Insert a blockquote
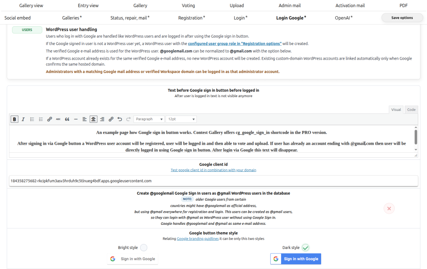This screenshot has width=427, height=269. point(67,119)
